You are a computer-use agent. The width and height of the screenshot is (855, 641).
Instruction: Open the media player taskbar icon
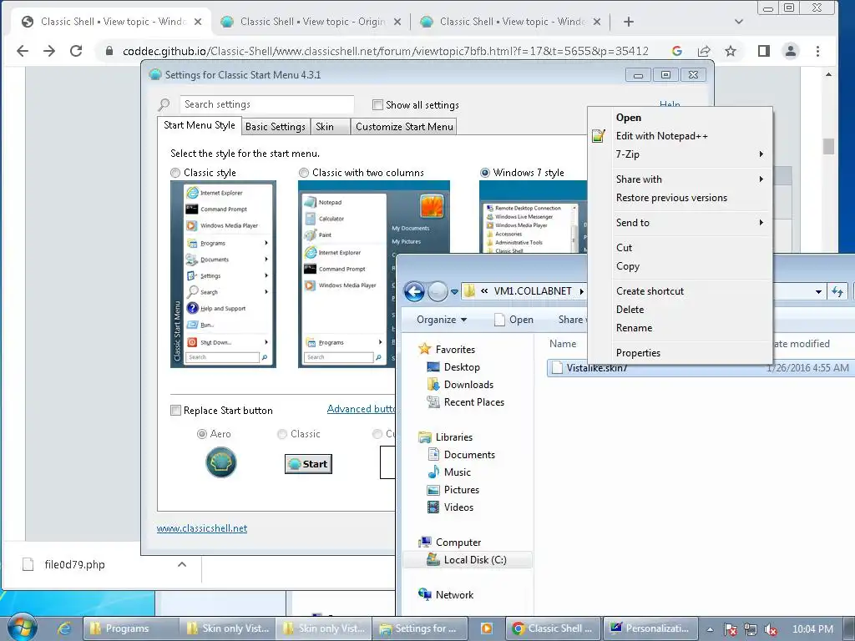point(486,628)
